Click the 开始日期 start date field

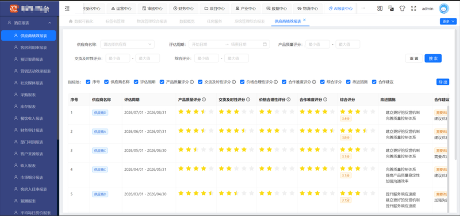[x=207, y=45]
